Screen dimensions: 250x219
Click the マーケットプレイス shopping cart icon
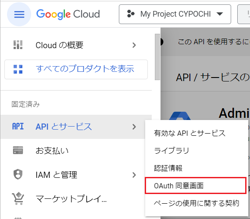pyautogui.click(x=18, y=198)
